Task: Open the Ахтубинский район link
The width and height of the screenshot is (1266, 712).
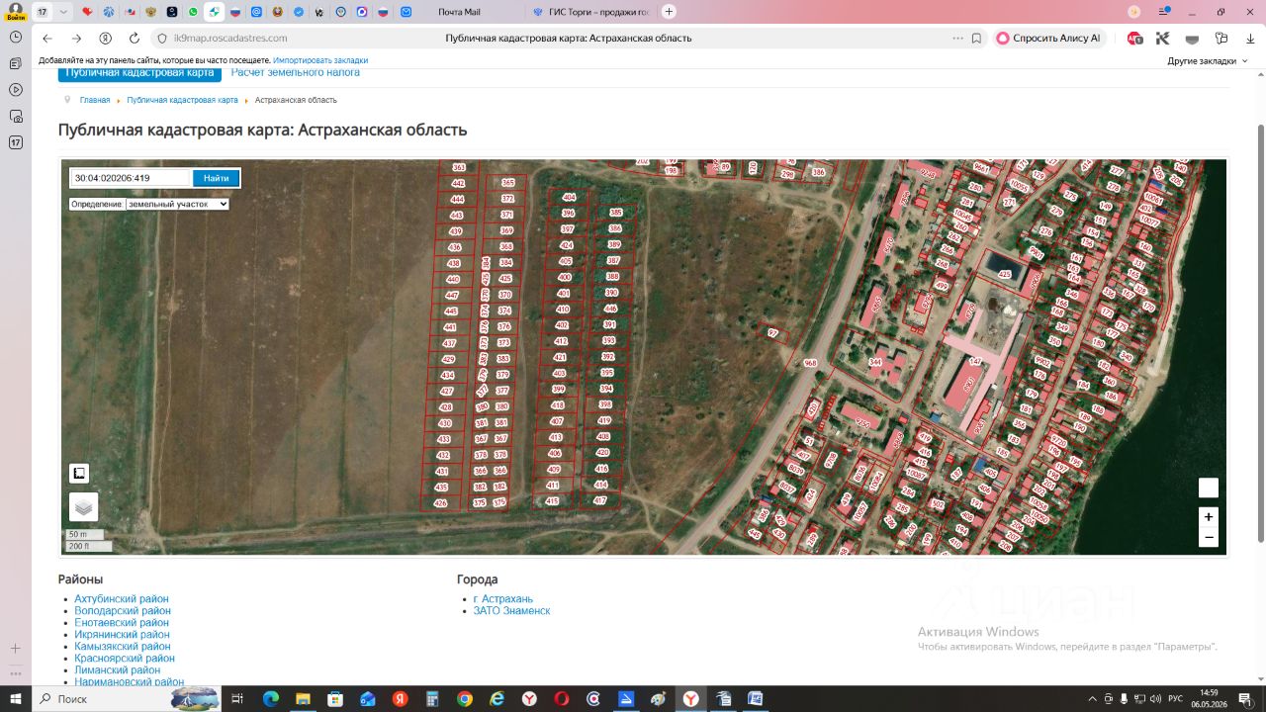Action: click(x=122, y=599)
